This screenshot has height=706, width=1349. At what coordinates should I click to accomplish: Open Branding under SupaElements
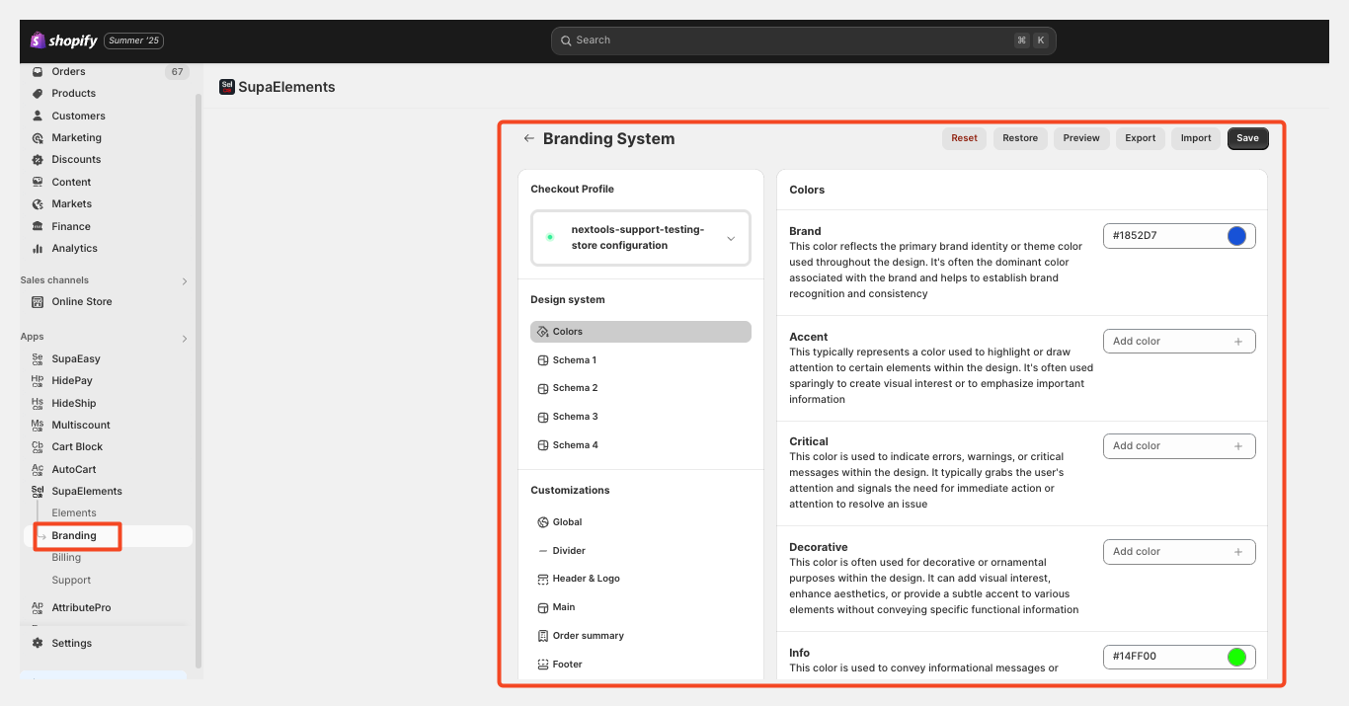(74, 536)
